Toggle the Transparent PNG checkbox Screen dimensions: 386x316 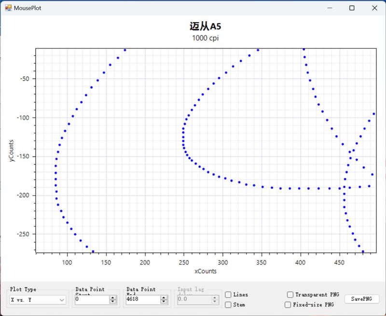tap(290, 295)
